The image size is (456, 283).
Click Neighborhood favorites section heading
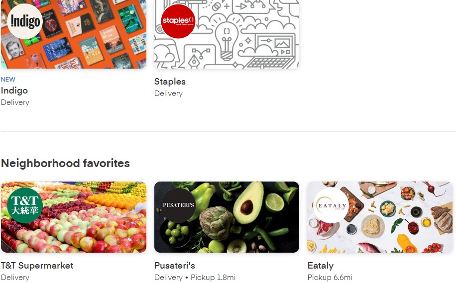[x=65, y=163]
